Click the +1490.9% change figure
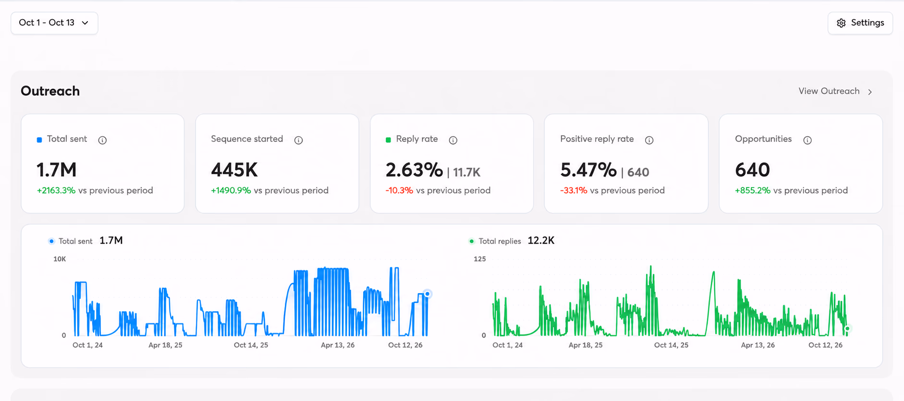 point(231,190)
